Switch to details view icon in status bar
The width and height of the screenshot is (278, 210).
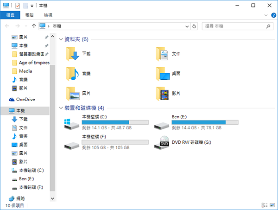click(265, 205)
